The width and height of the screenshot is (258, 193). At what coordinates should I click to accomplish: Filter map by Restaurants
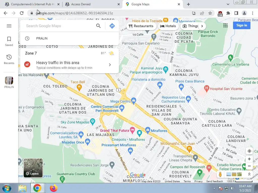pos(141,26)
